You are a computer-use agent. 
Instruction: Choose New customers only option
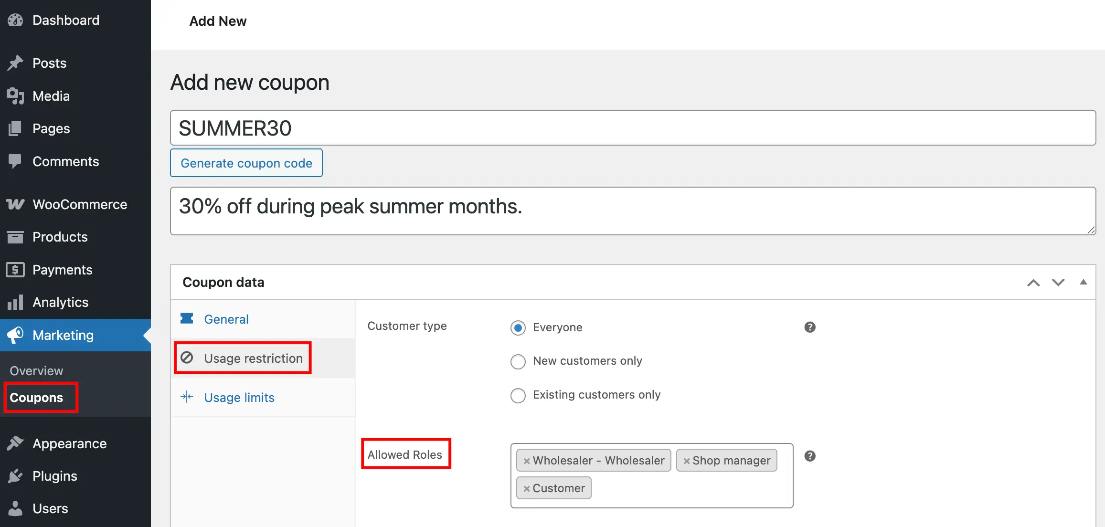click(518, 361)
